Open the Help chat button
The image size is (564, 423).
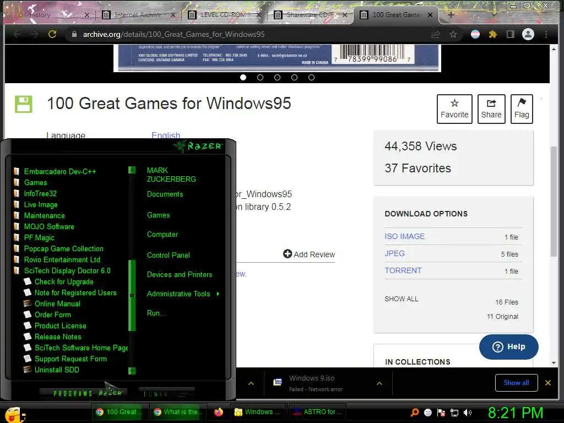508,347
